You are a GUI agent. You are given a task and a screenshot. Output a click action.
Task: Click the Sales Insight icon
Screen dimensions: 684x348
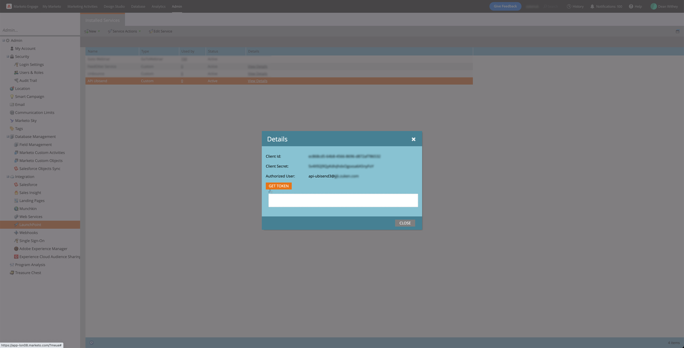click(x=16, y=193)
